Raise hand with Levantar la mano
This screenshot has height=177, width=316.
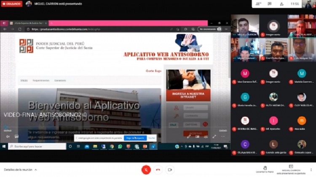265,169
